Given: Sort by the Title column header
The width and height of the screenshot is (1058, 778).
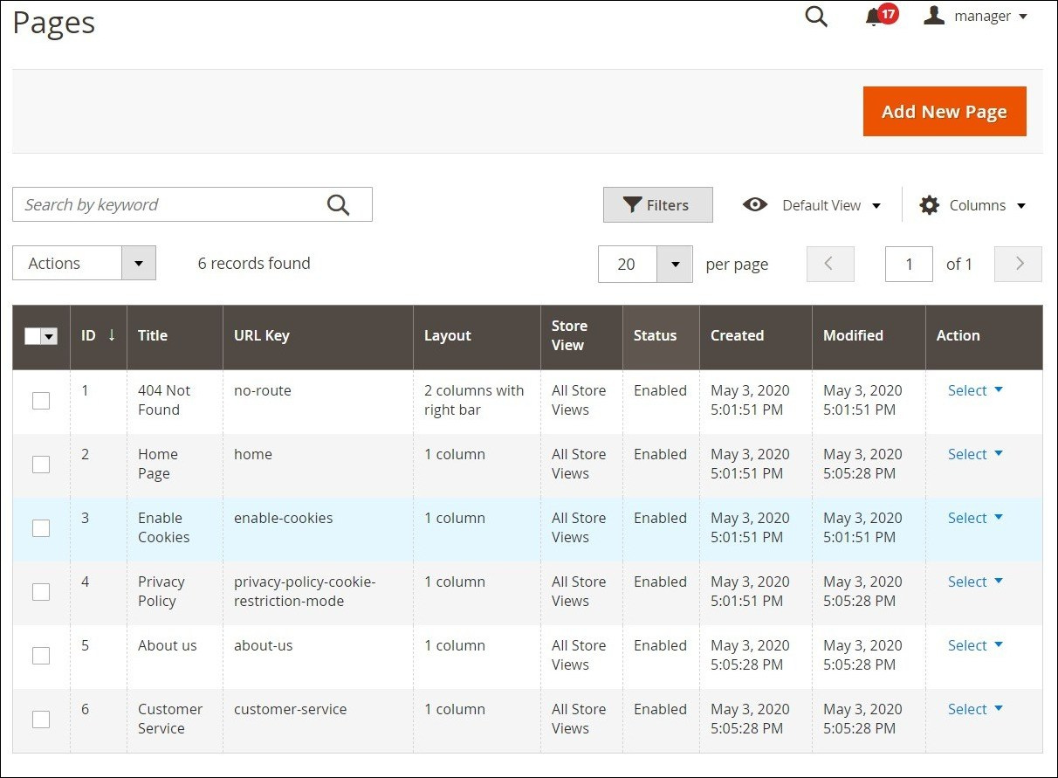Looking at the screenshot, I should tap(175, 336).
